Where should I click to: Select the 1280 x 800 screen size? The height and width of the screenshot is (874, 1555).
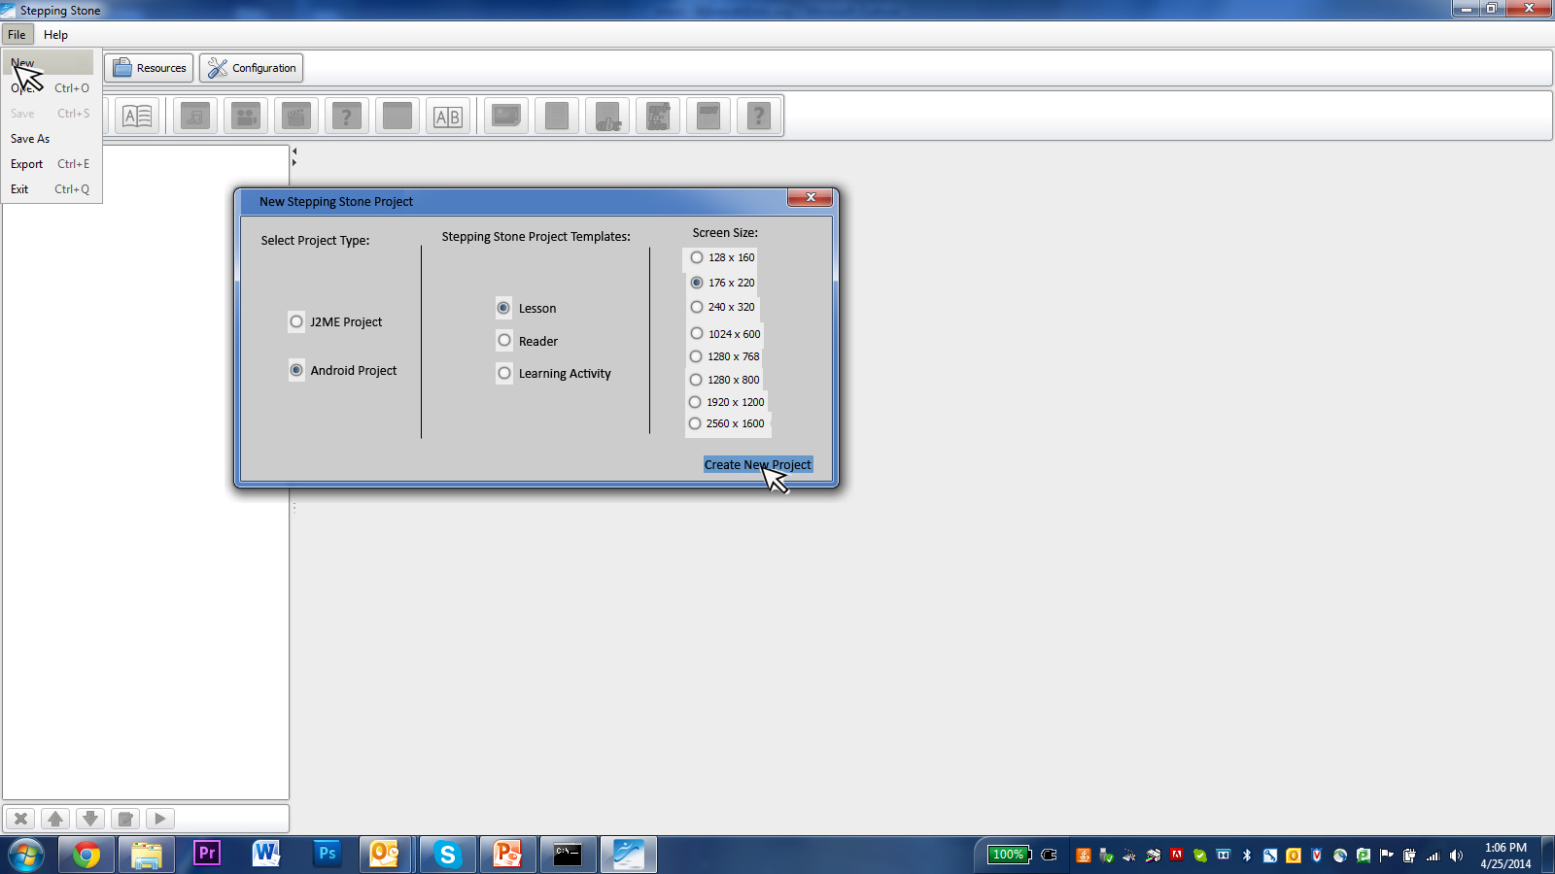[696, 380]
